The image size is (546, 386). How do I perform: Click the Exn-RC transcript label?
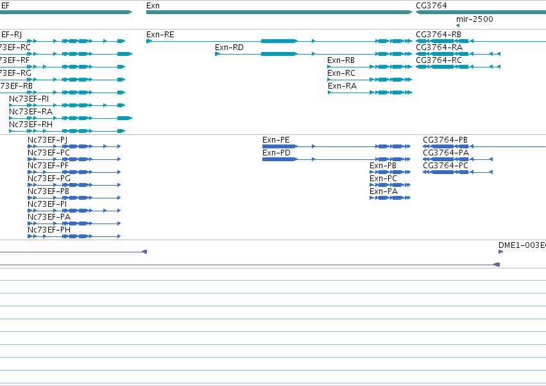(x=341, y=73)
